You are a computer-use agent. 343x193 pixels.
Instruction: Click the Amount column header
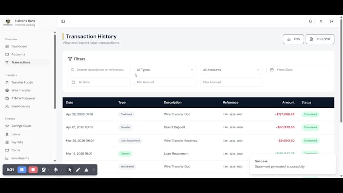[x=289, y=102]
